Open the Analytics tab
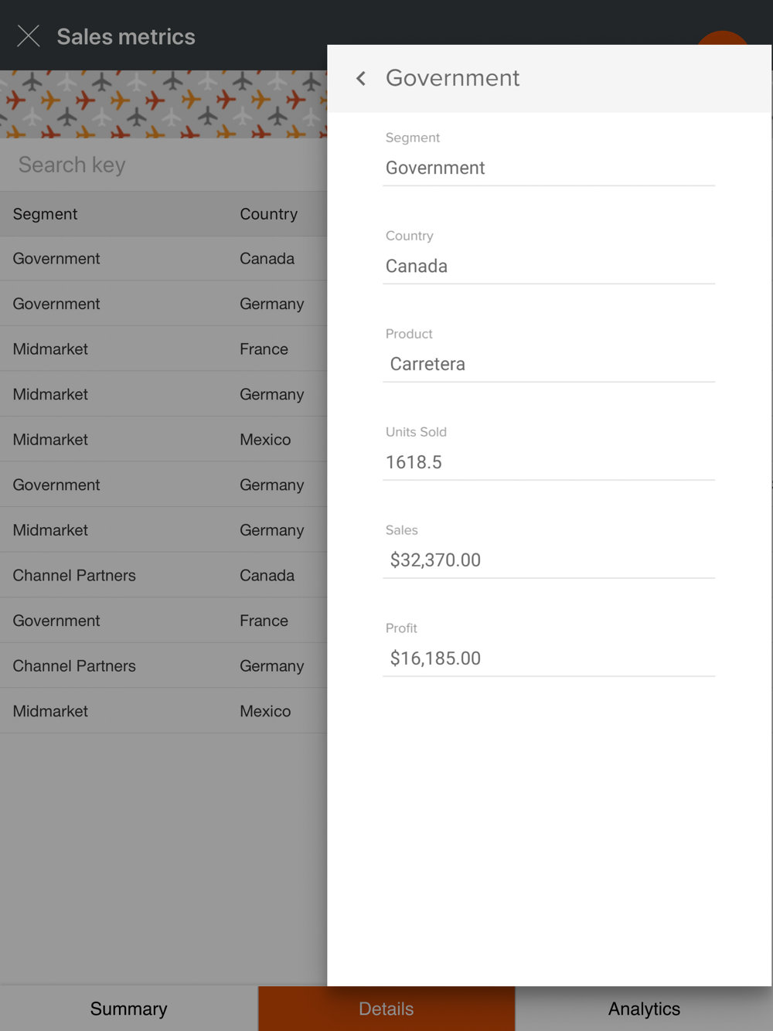The image size is (773, 1031). click(644, 1009)
